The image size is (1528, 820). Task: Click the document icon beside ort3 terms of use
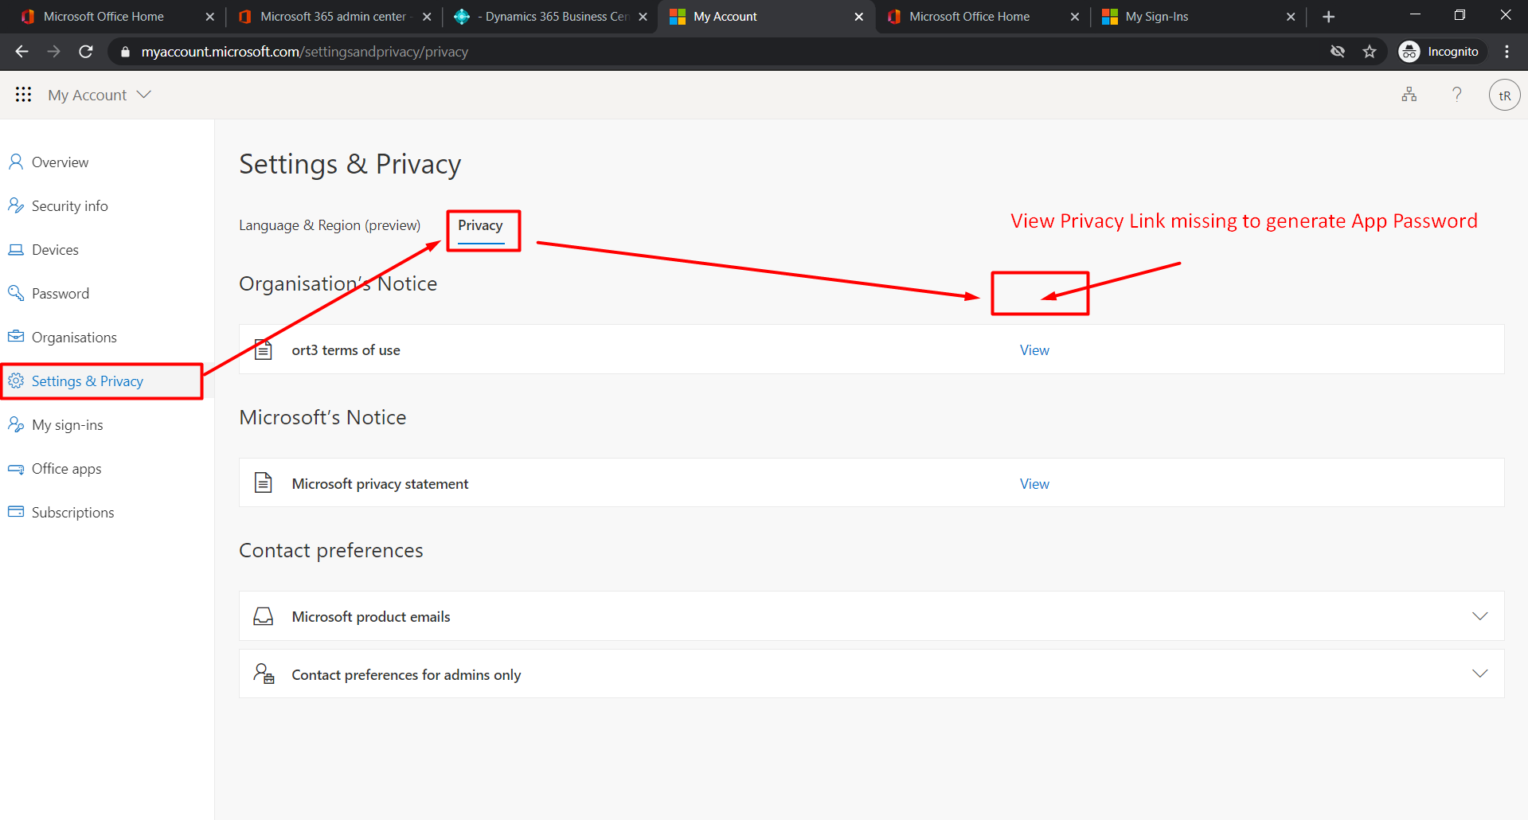(x=264, y=349)
